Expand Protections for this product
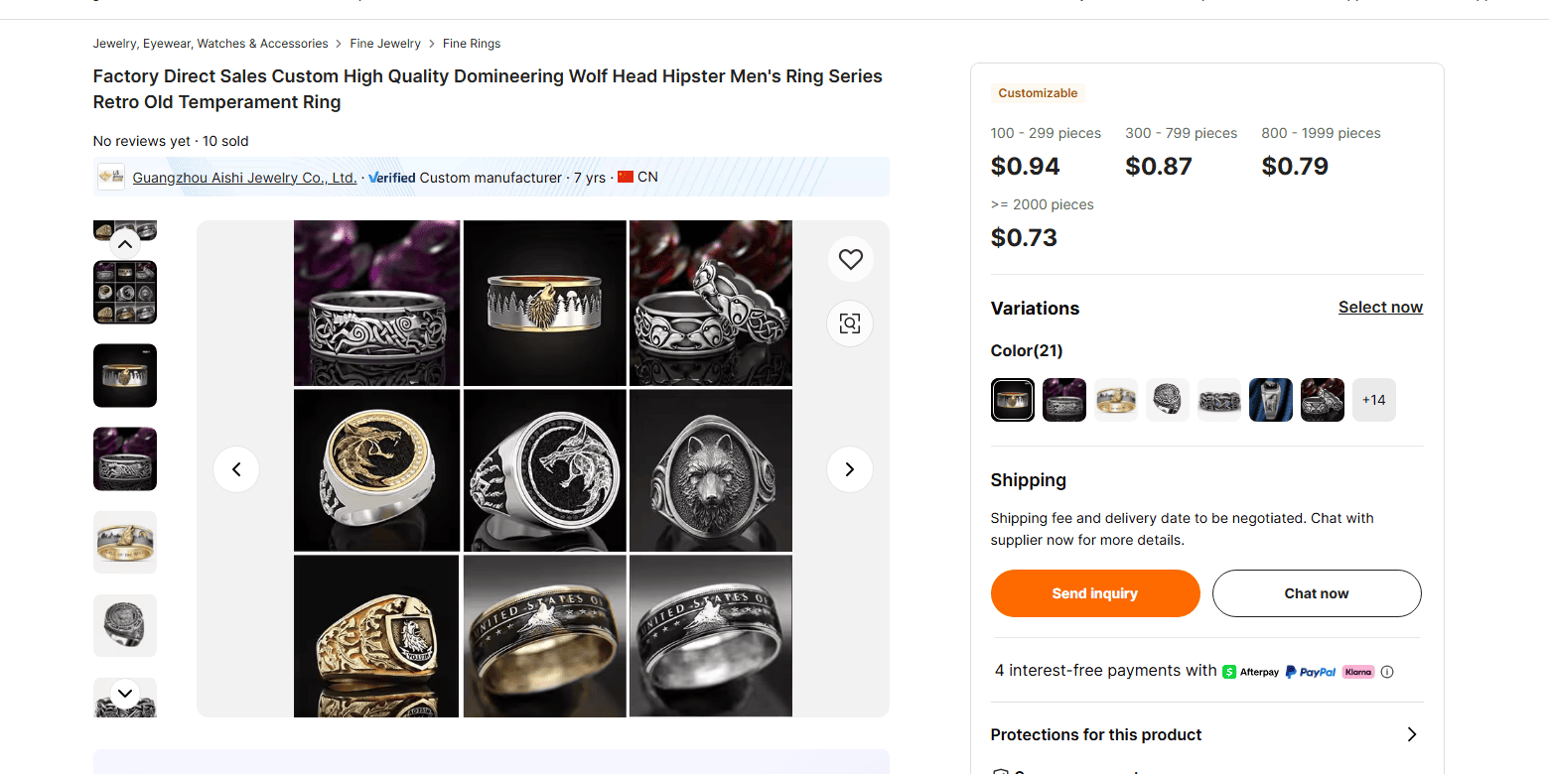The height and width of the screenshot is (774, 1549). click(1411, 734)
